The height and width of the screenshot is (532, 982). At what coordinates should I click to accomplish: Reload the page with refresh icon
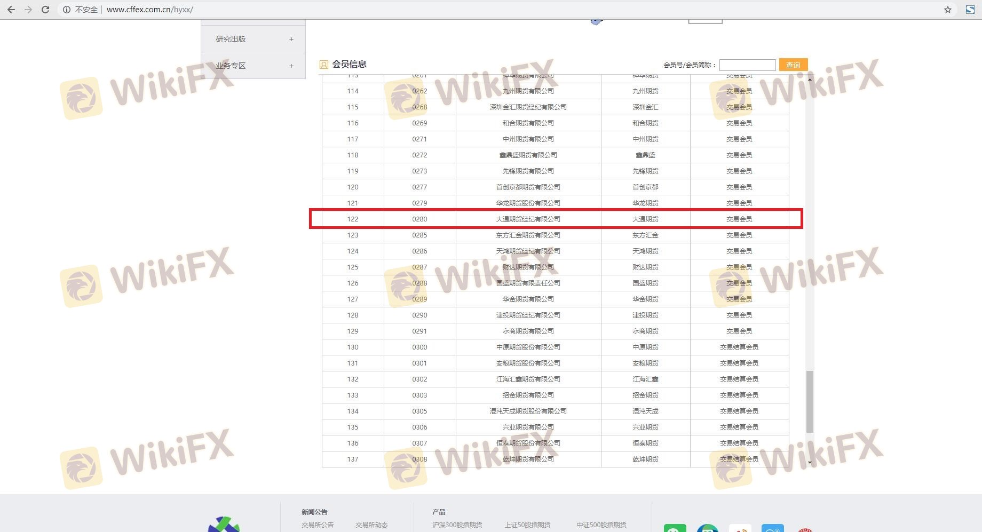[x=45, y=10]
